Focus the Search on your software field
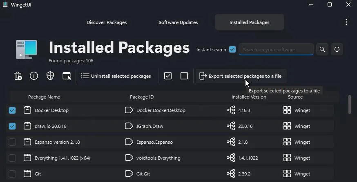The width and height of the screenshot is (357, 182). [x=276, y=50]
